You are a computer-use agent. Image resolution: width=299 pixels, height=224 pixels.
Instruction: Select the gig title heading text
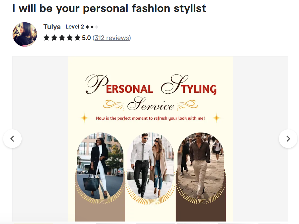point(109,9)
